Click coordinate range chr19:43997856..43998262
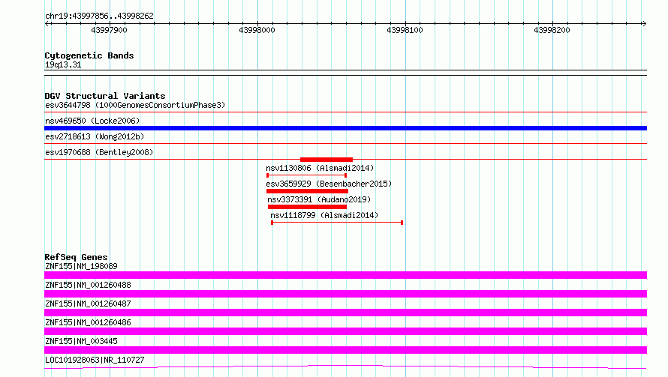Screen dimensions: 668x377 tap(99, 16)
